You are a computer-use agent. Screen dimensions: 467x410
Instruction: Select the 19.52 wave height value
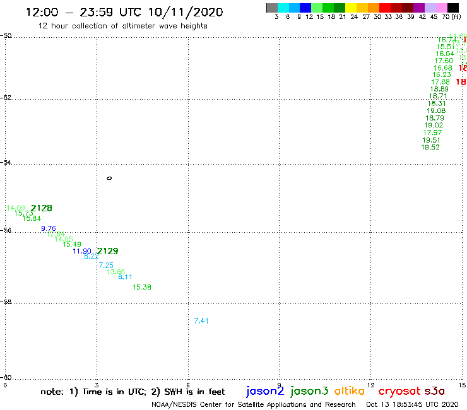(430, 147)
